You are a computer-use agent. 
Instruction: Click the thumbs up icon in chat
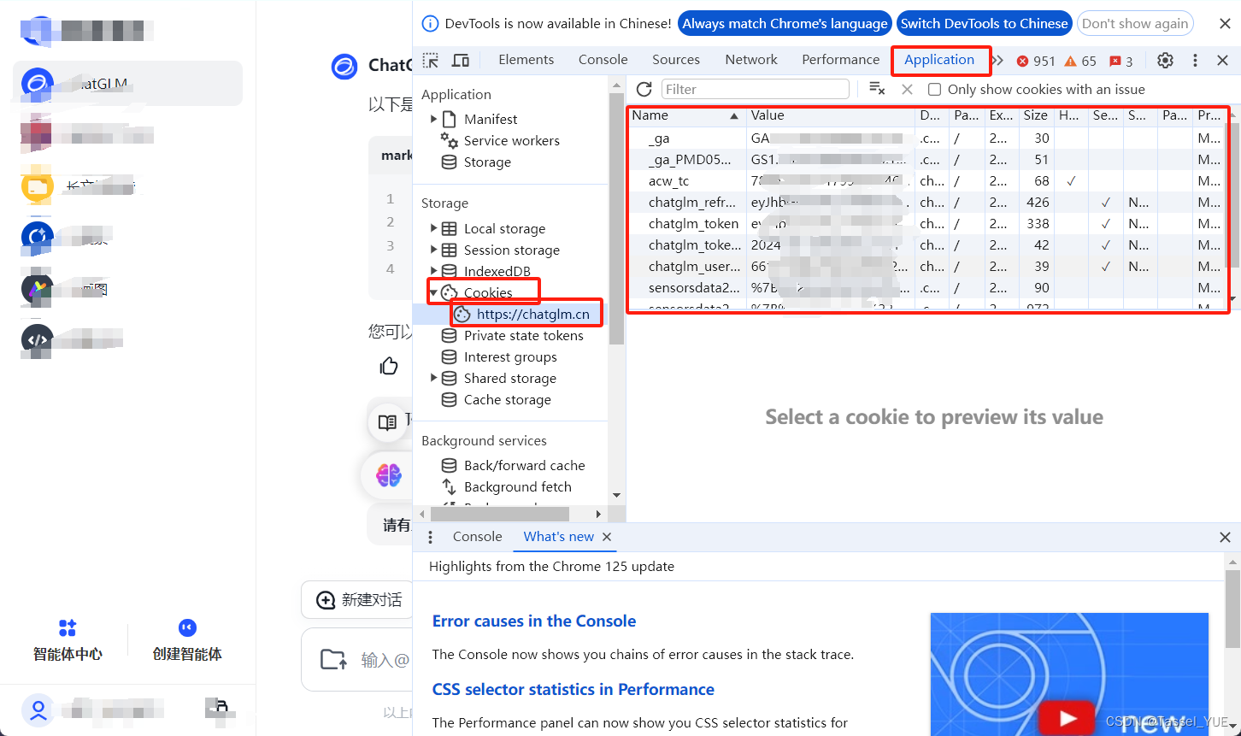[389, 366]
